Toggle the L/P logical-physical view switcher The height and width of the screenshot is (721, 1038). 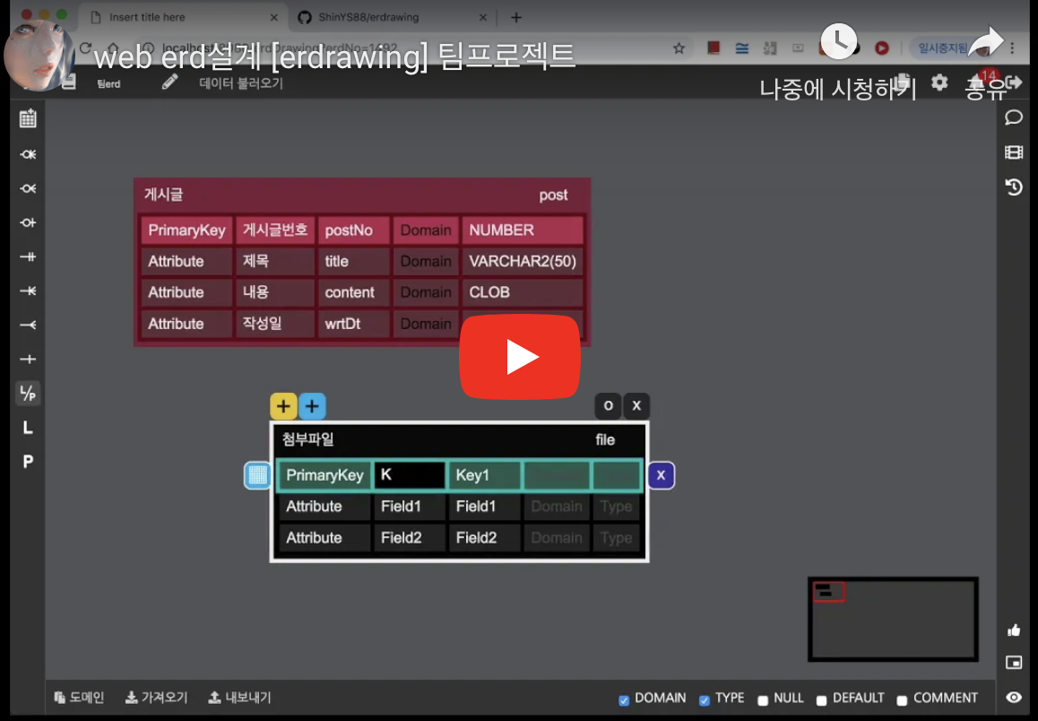27,393
